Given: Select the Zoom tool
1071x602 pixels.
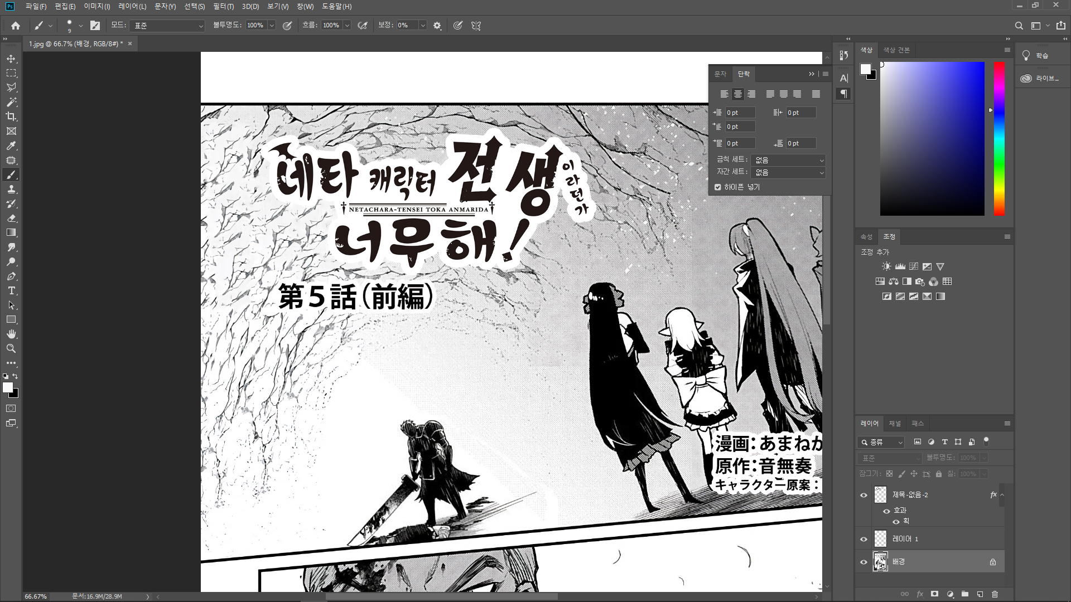Looking at the screenshot, I should (11, 348).
